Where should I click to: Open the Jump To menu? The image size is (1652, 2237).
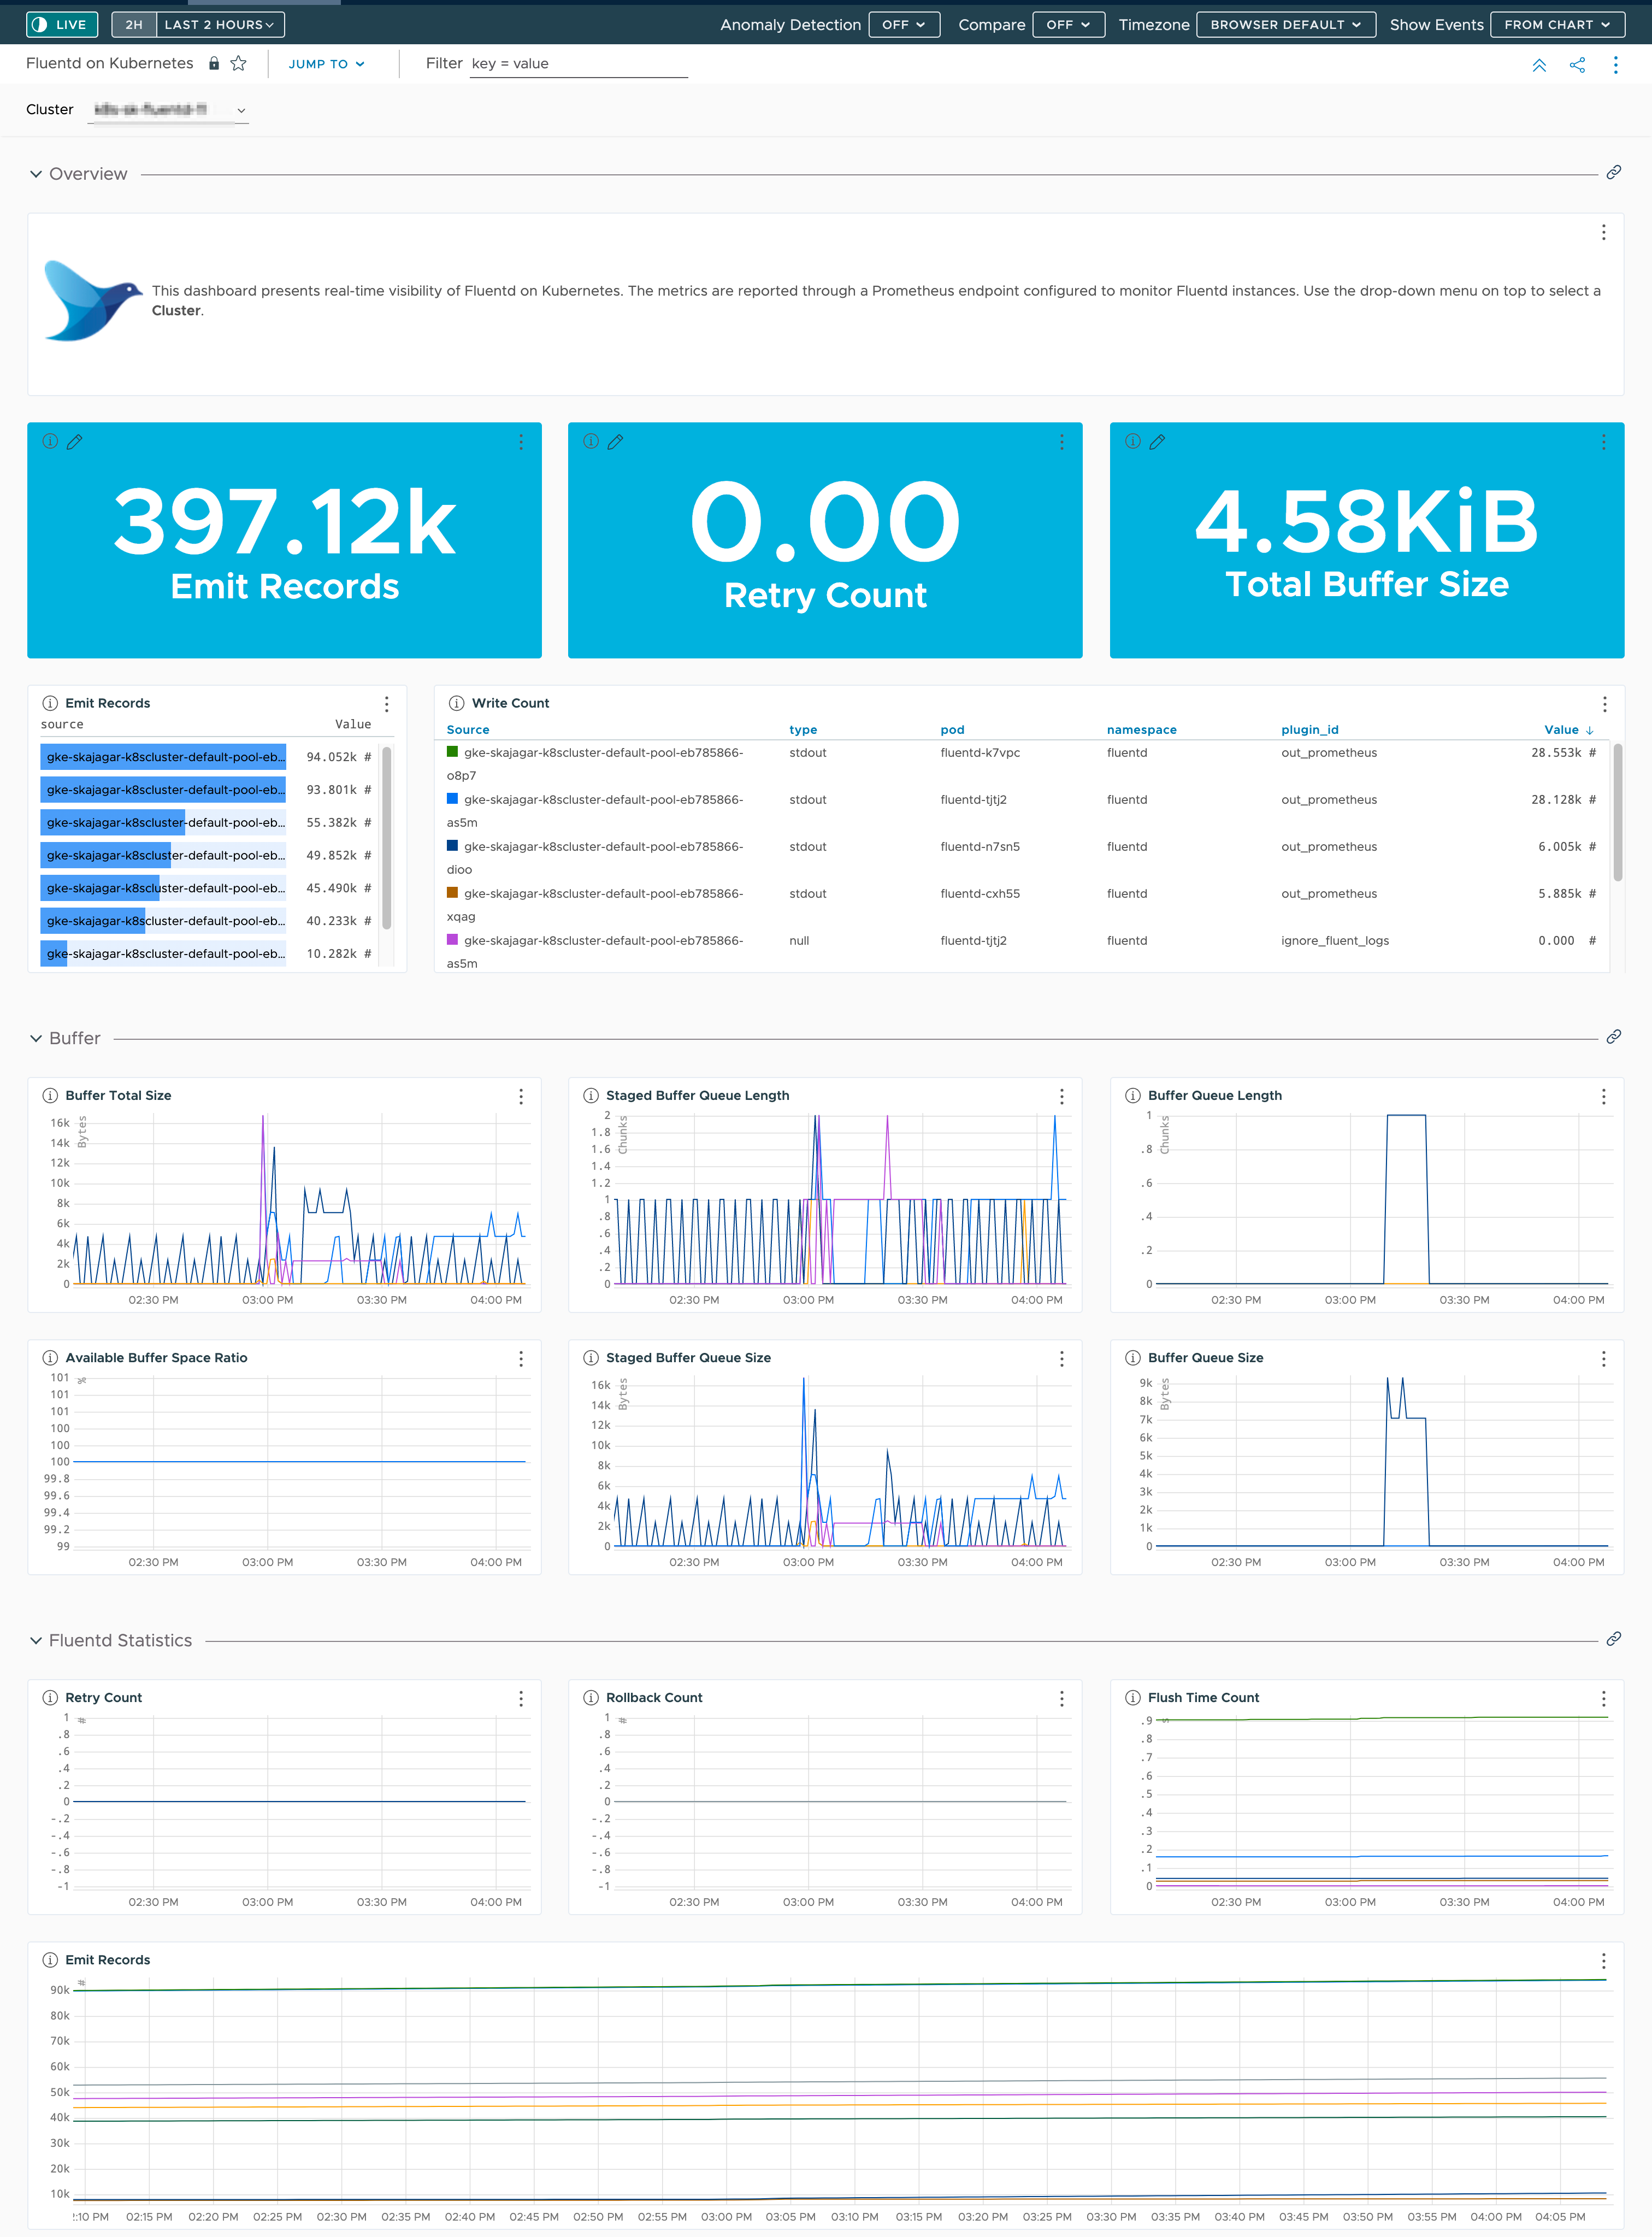pyautogui.click(x=326, y=64)
